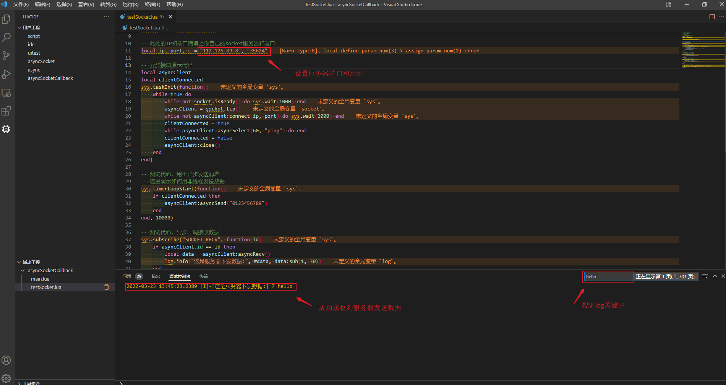Select the uitest project item
Screen dimensions: 726x385
pyautogui.click(x=34, y=53)
